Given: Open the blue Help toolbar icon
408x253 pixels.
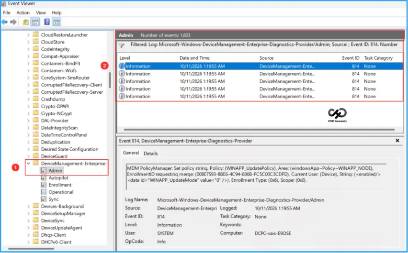Looking at the screenshot, I should click(x=47, y=22).
